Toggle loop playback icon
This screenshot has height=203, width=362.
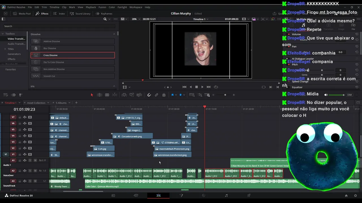pos(216,87)
